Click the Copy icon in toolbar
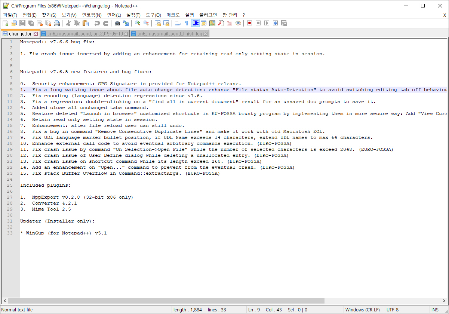 pyautogui.click(x=77, y=23)
